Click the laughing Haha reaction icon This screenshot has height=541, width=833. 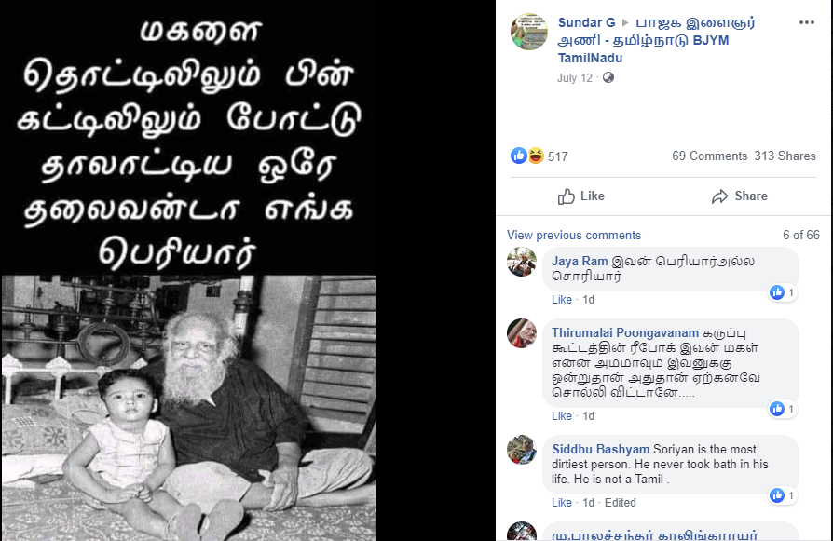(536, 156)
